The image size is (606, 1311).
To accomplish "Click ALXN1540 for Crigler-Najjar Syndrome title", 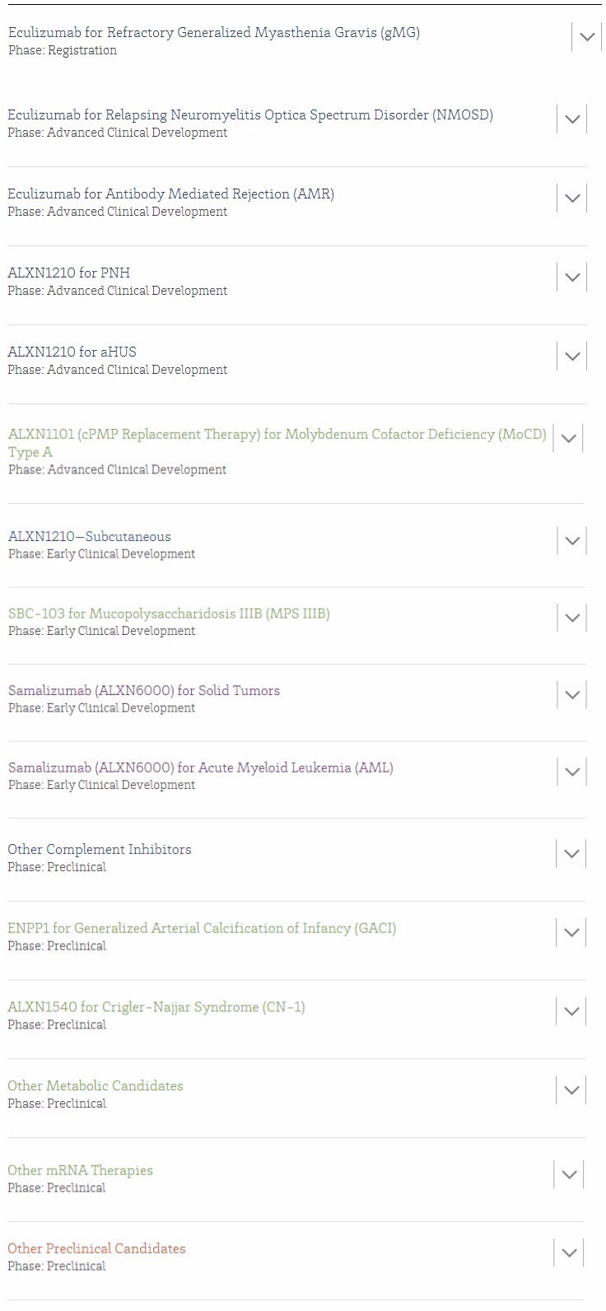I will (156, 1007).
